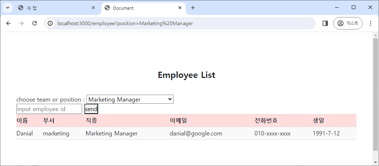The height and width of the screenshot is (166, 379).
Task: Select the Document tab
Action: click(x=143, y=8)
